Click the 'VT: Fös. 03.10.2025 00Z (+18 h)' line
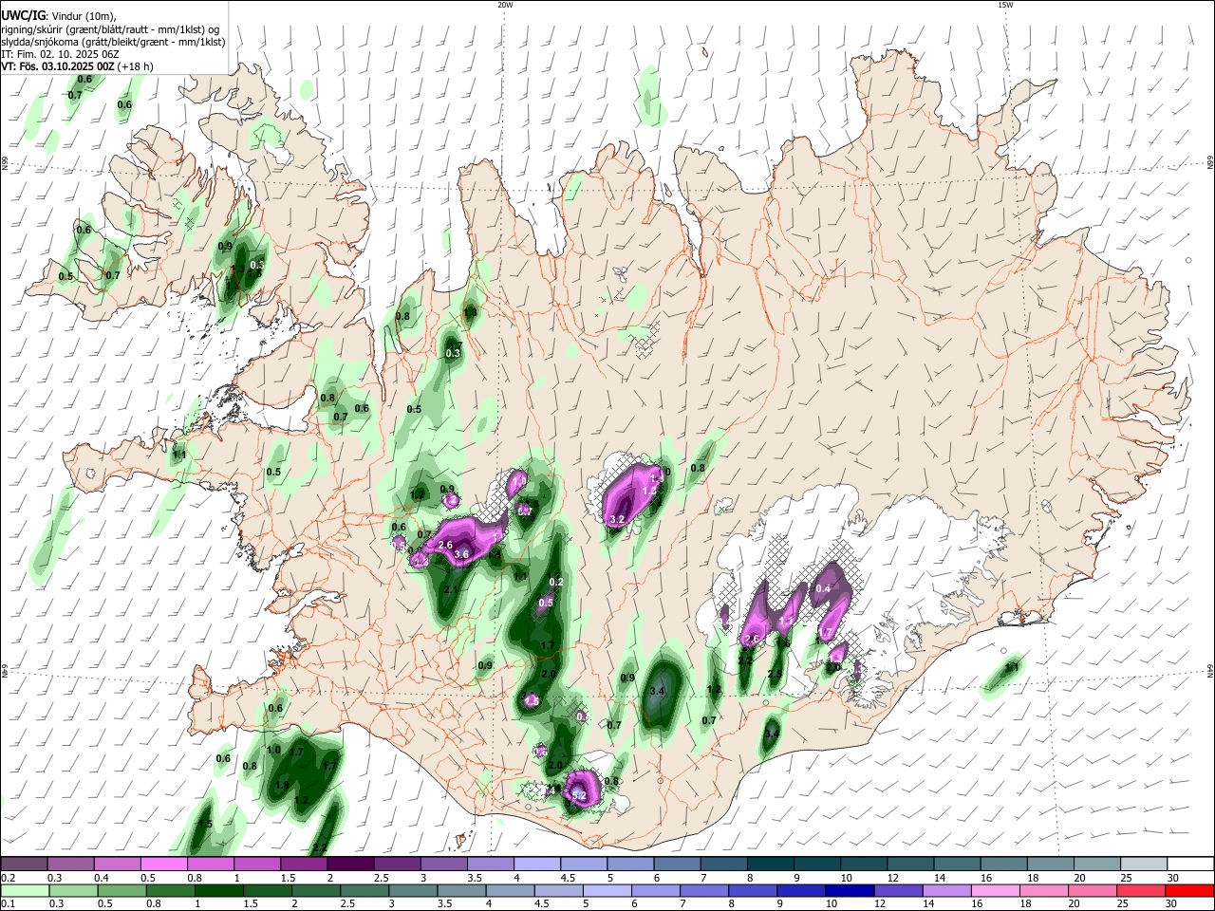This screenshot has height=911, width=1215. [x=78, y=66]
